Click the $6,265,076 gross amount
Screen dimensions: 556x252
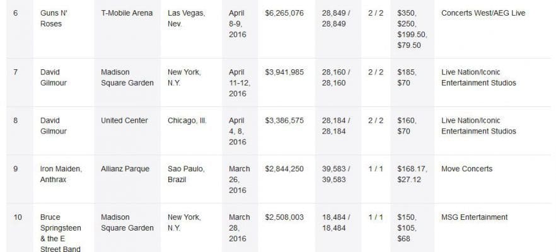click(x=284, y=13)
